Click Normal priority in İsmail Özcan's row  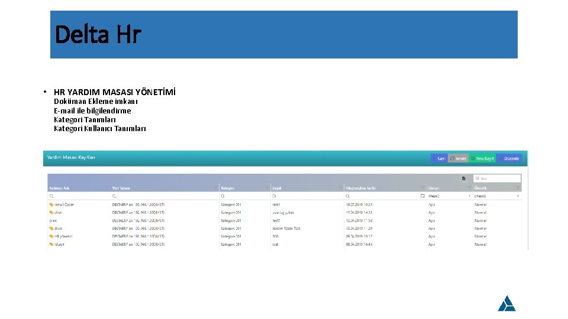(480, 205)
